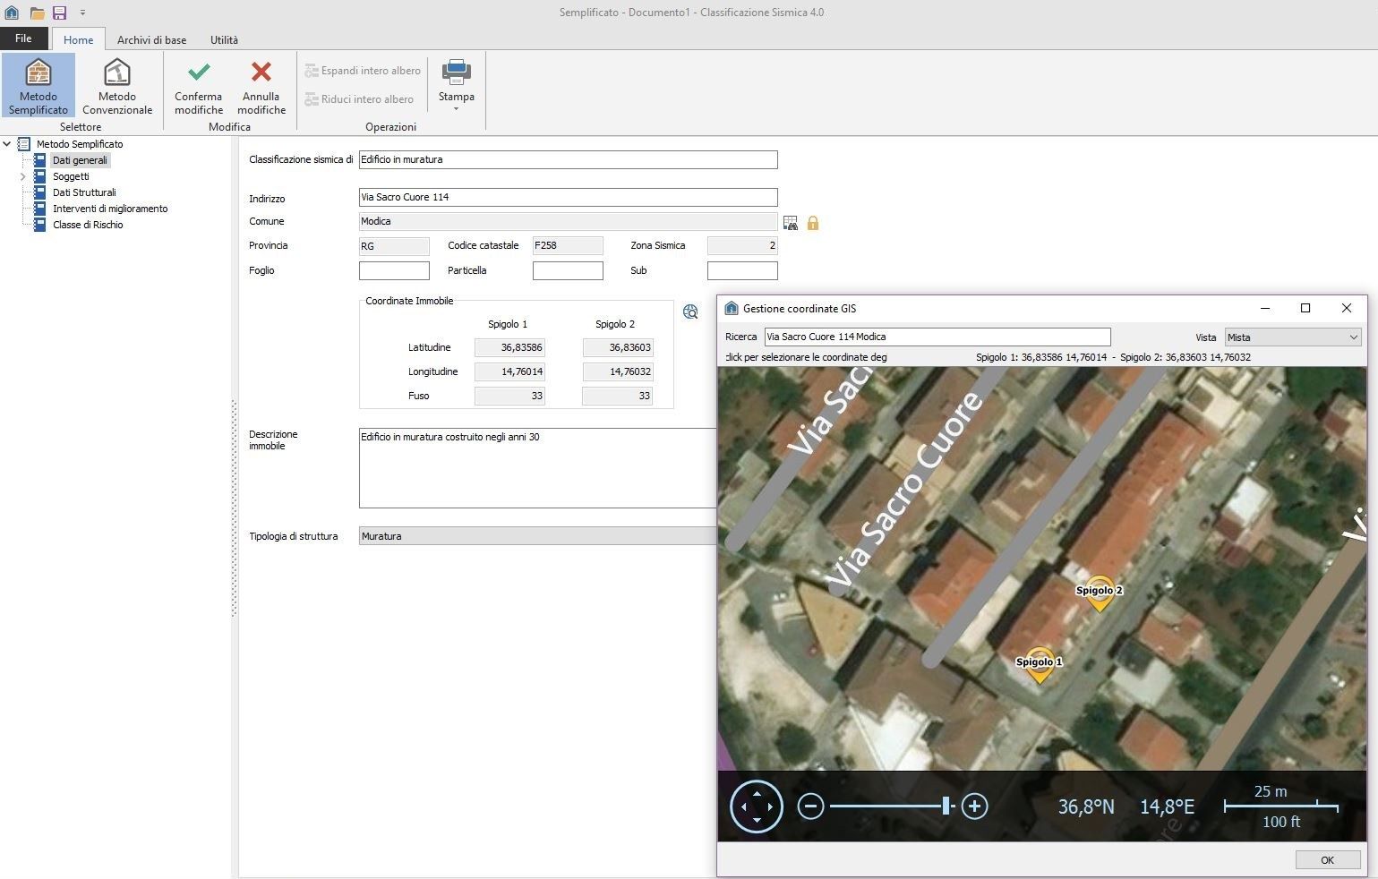Zoom in on the map with the plus button
This screenshot has height=879, width=1378.
(x=974, y=806)
